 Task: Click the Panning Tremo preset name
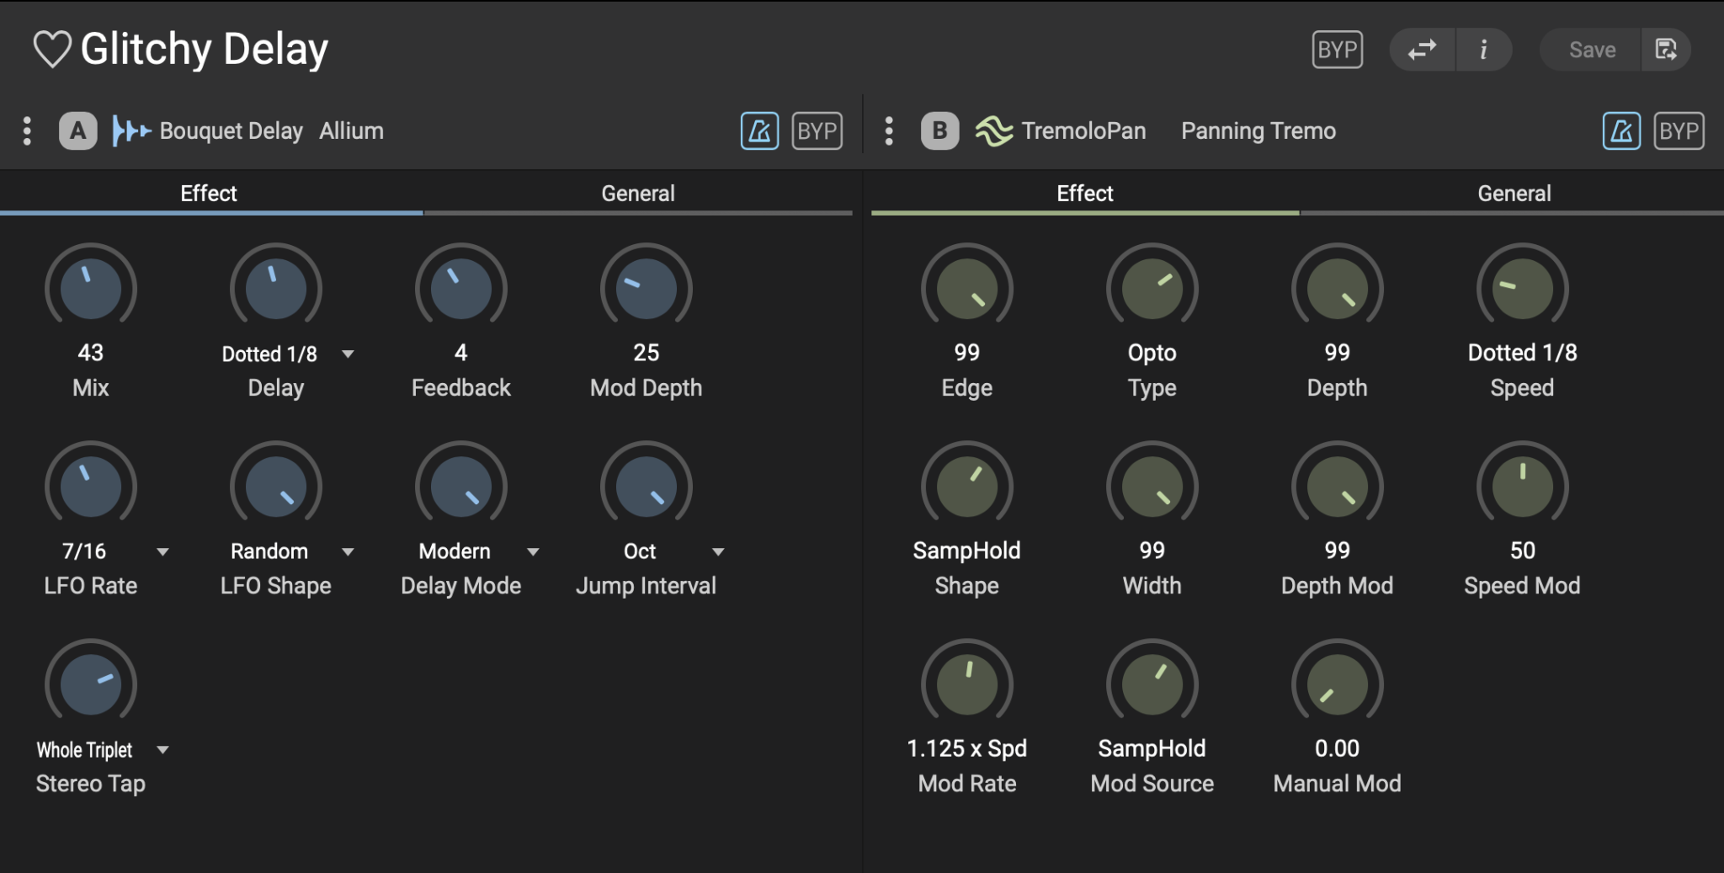[1258, 131]
